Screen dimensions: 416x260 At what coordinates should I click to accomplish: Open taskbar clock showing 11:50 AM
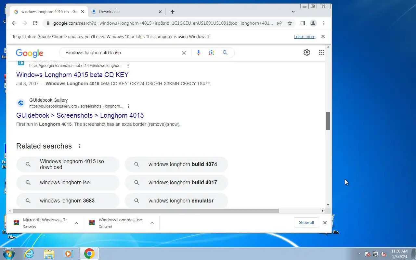[x=399, y=254]
